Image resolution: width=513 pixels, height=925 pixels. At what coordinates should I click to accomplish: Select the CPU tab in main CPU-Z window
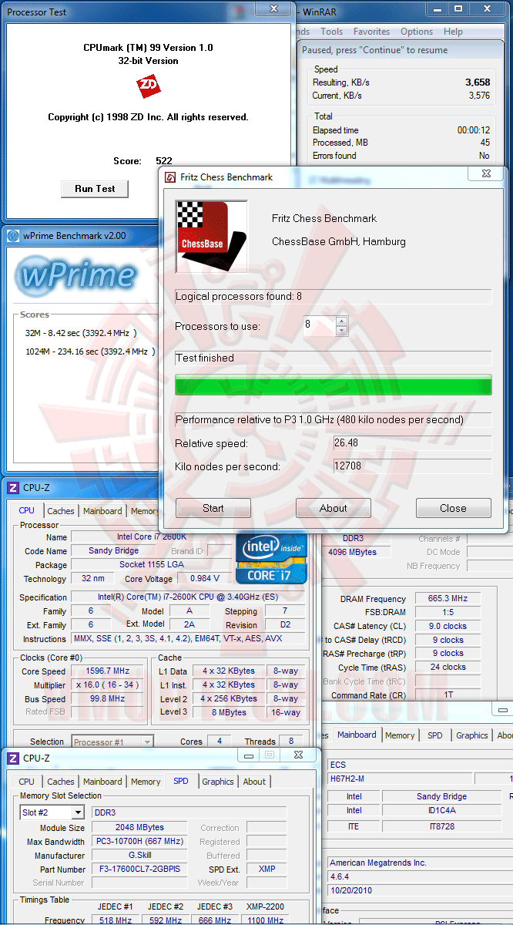click(27, 510)
